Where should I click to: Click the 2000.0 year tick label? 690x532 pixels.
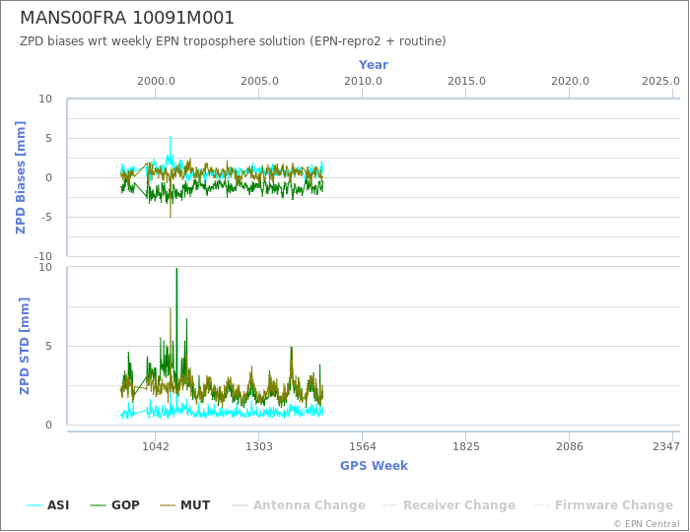pos(156,82)
